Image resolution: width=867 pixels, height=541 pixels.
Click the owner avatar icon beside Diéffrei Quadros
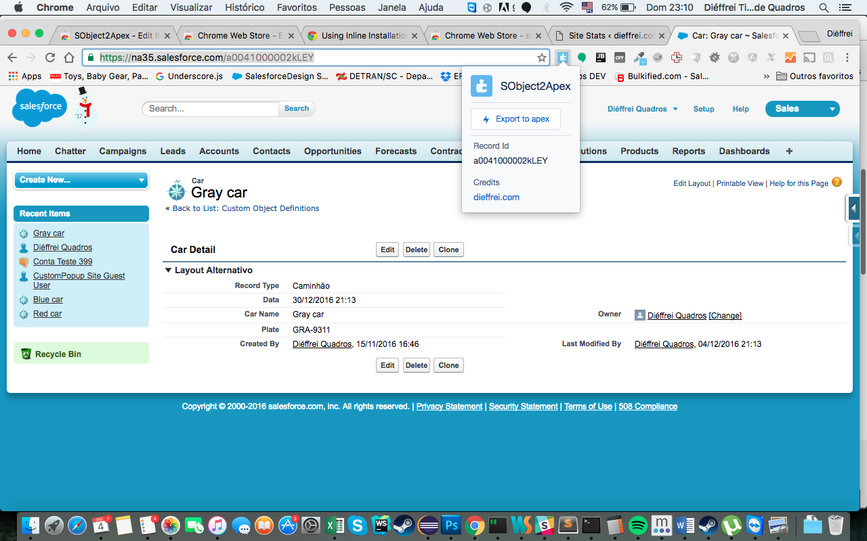click(640, 315)
